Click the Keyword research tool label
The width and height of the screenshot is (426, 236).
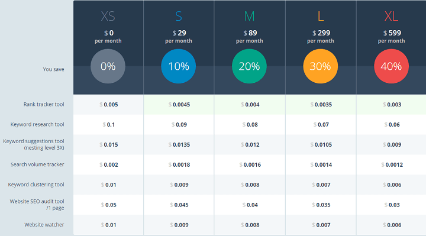coord(37,124)
